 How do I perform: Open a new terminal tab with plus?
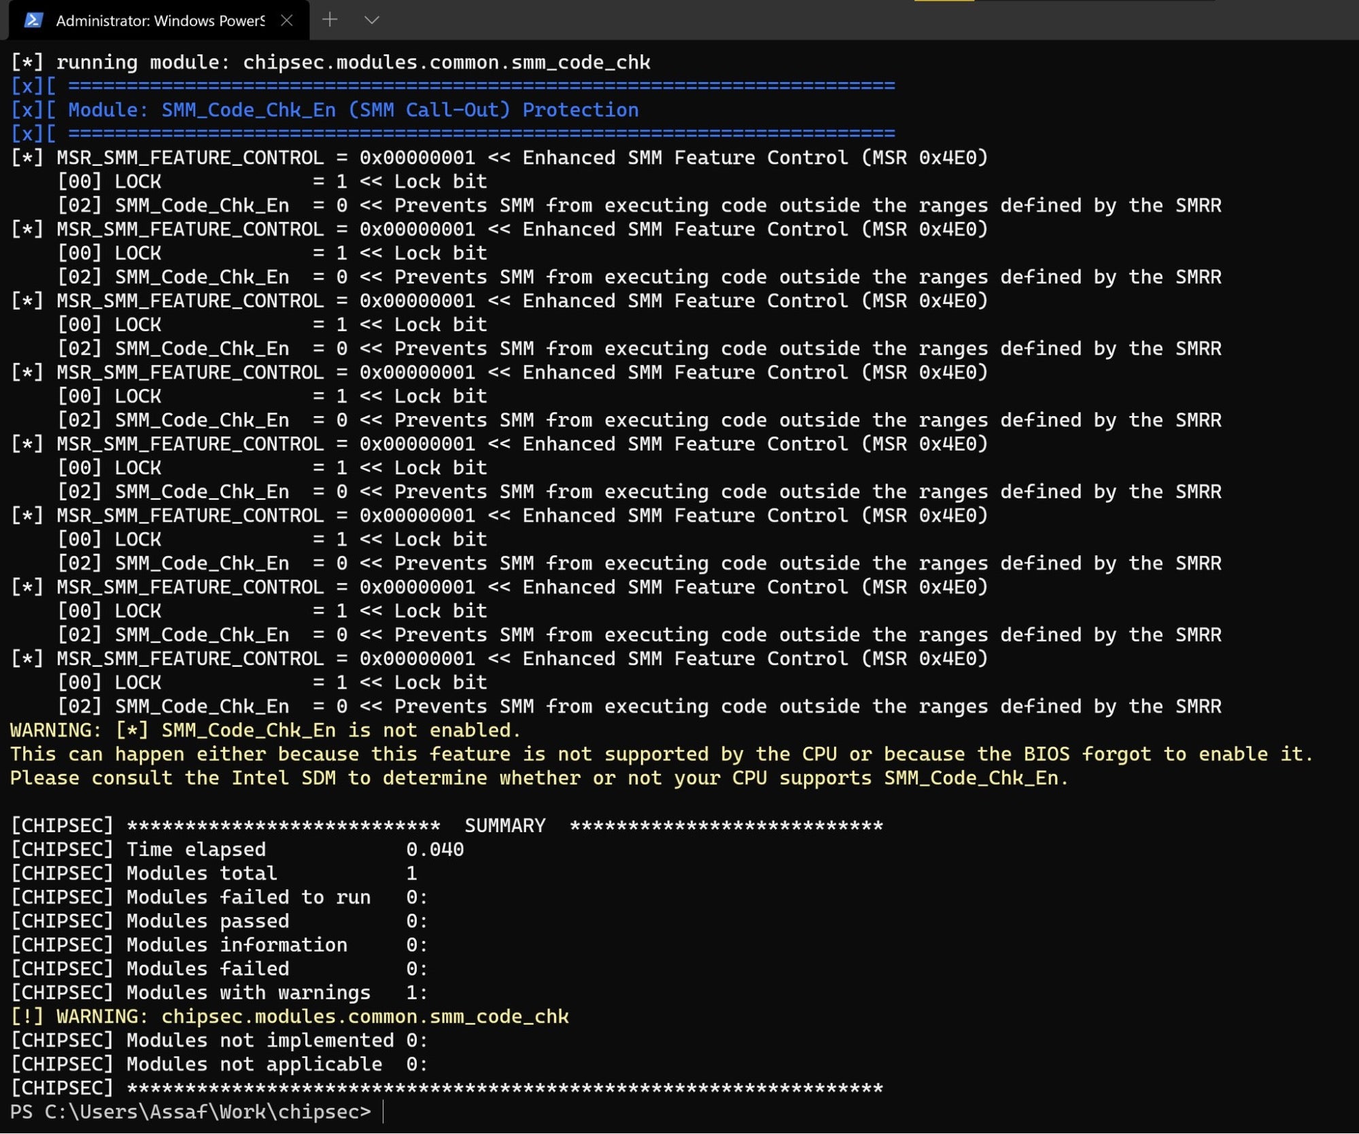point(330,20)
